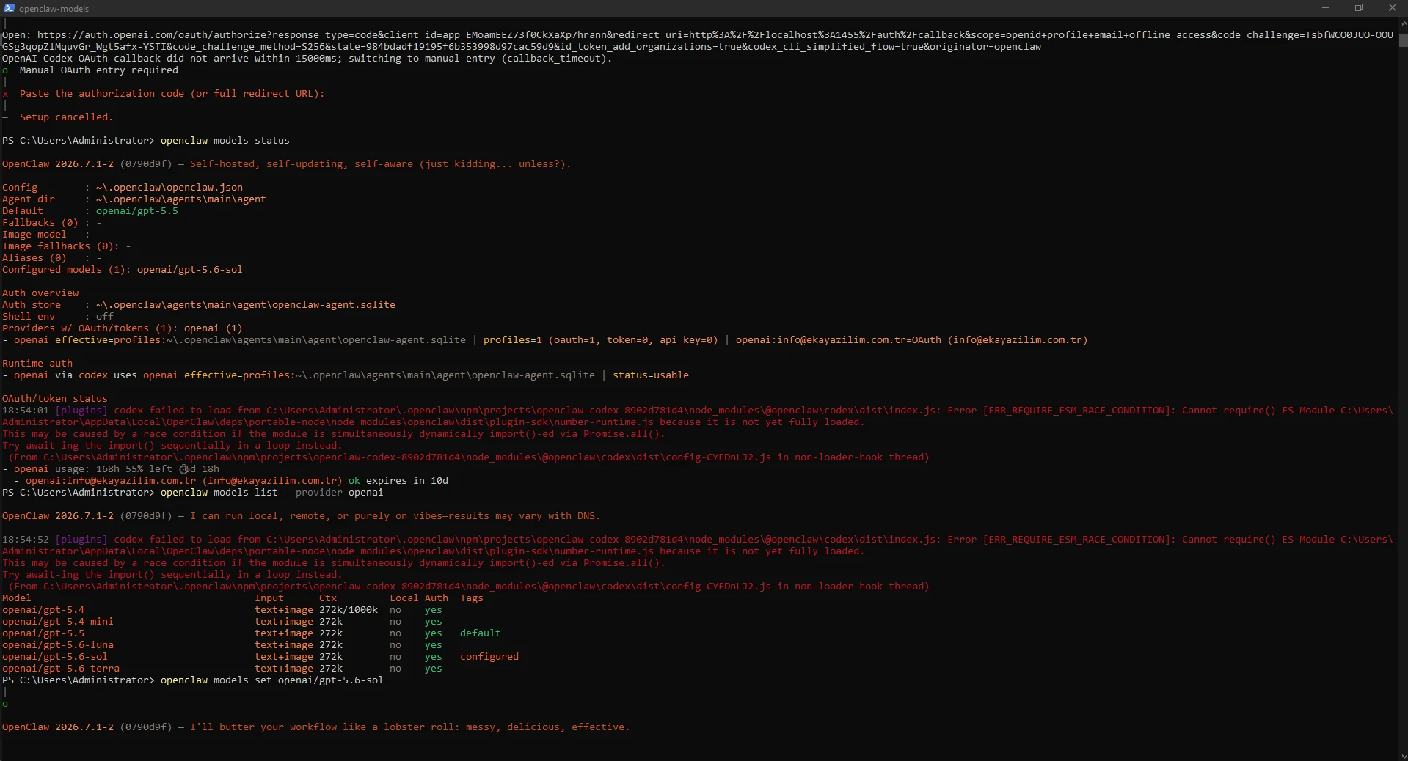
Task: Click the "Runtime auth" heading
Action: 37,364
